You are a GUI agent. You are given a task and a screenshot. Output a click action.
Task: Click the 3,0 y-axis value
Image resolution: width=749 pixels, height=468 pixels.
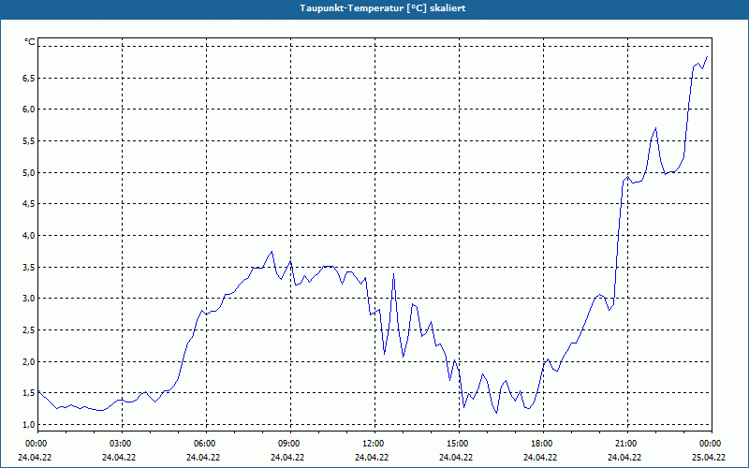[x=29, y=299]
